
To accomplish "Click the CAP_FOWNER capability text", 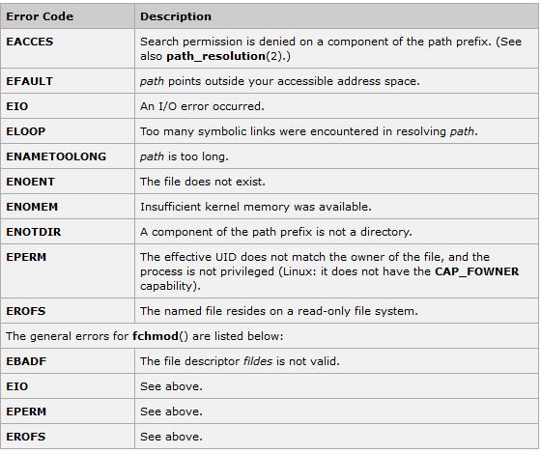I will click(x=477, y=271).
